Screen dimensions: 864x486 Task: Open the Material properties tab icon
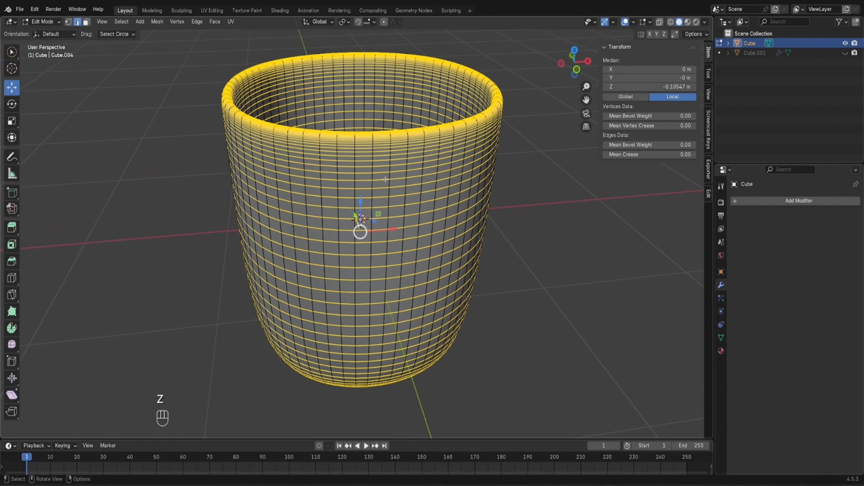(720, 351)
